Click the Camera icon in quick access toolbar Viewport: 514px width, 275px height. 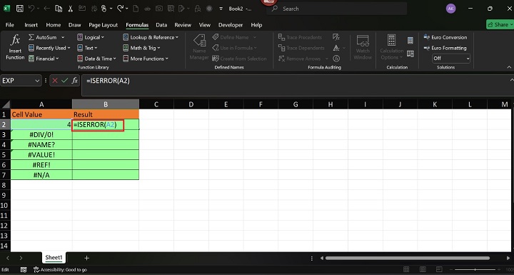[x=159, y=9]
